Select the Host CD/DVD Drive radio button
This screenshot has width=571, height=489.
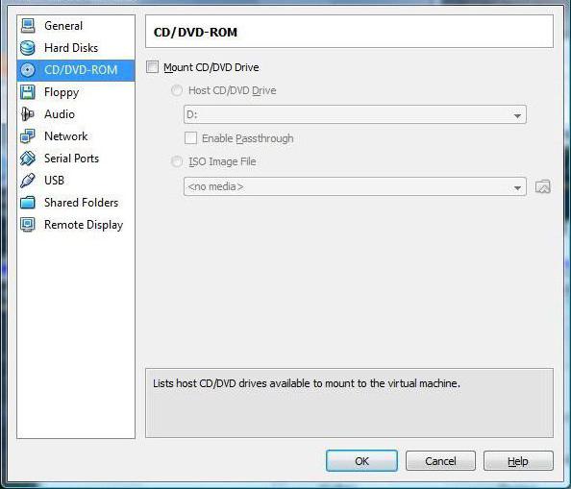coord(177,90)
